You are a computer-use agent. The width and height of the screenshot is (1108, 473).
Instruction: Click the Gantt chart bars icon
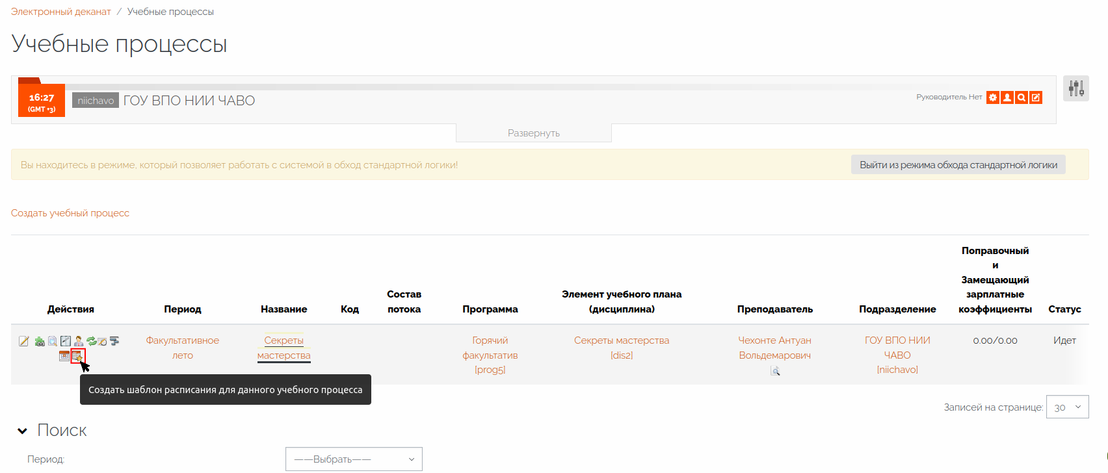114,341
